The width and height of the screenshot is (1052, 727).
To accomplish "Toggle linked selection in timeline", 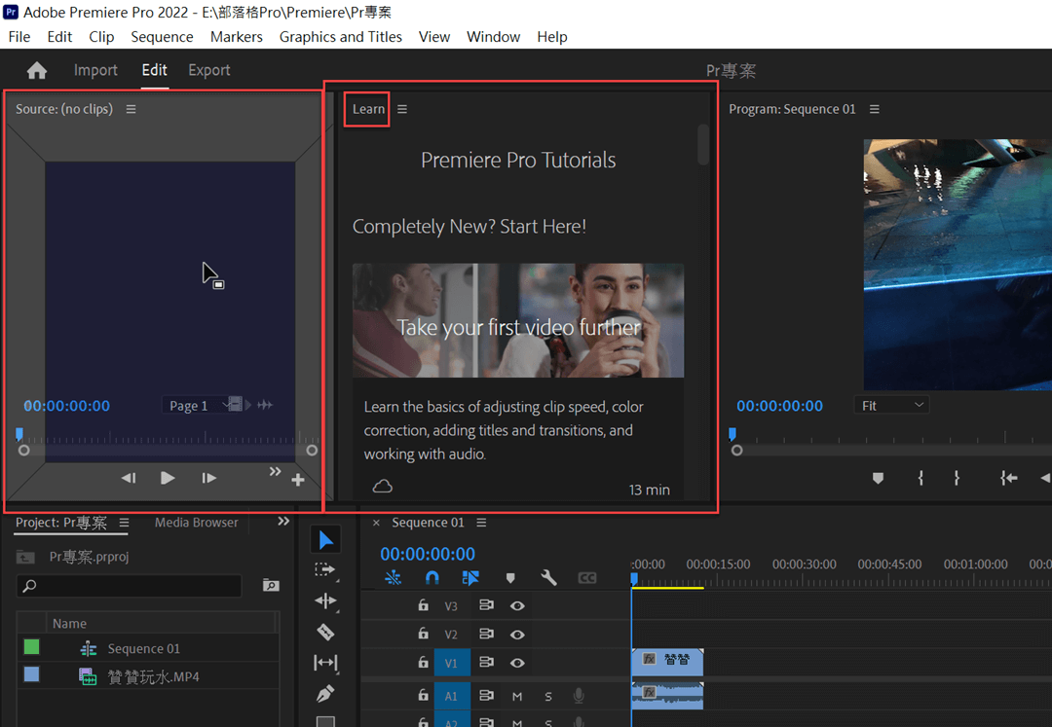I will 471,577.
